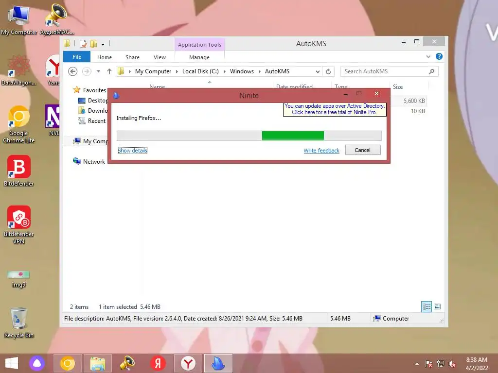Open the Home ribbon tab
498x373 pixels.
105,57
